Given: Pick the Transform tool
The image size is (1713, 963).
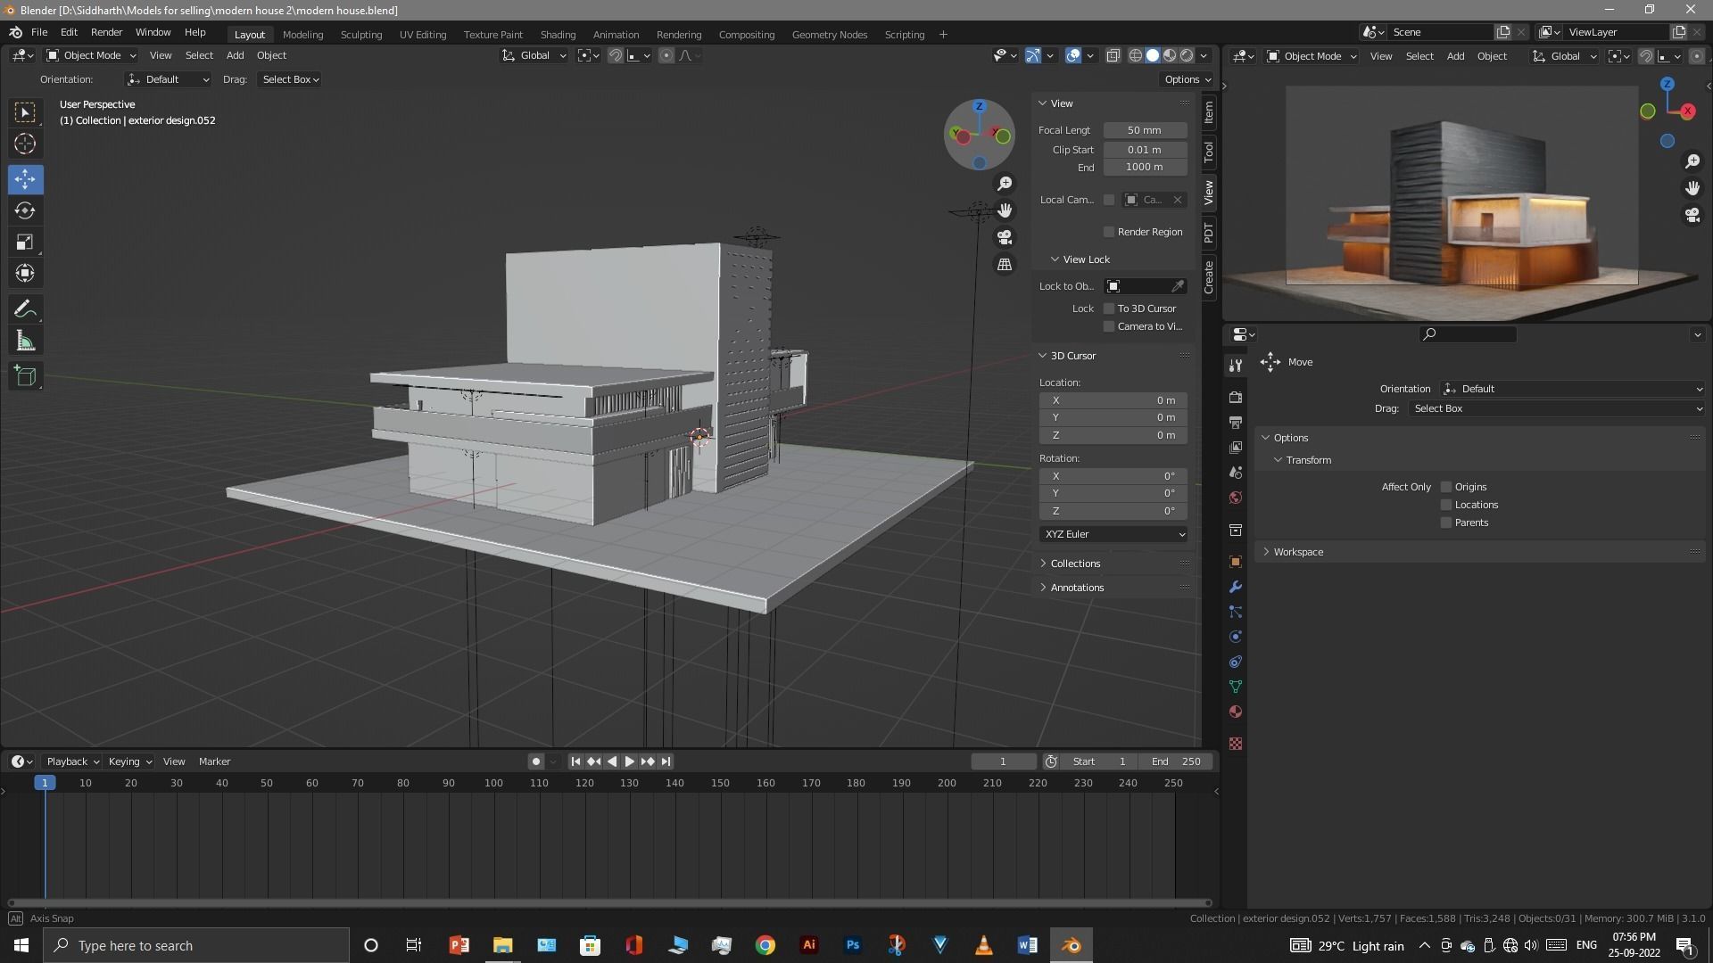Looking at the screenshot, I should pos(25,273).
